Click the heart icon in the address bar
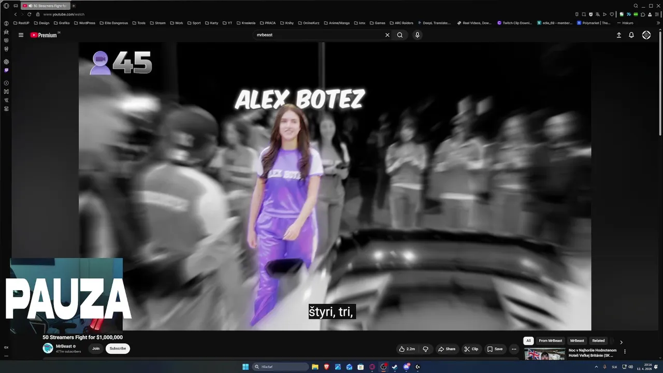 612,15
